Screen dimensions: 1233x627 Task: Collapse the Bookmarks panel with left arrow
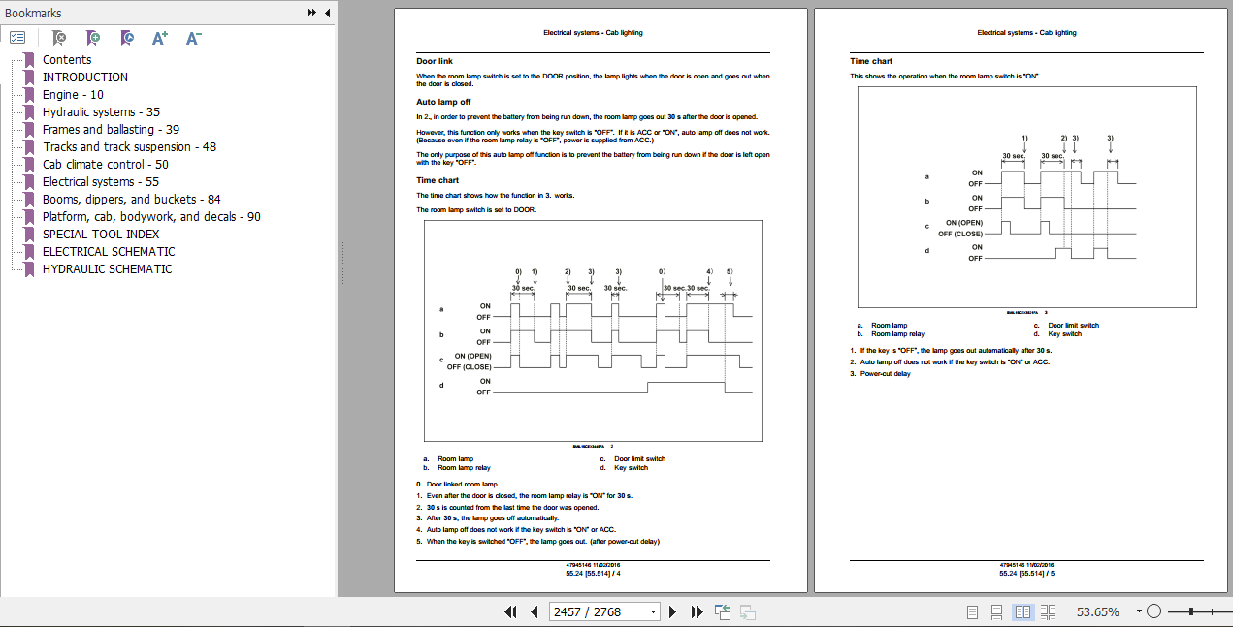327,13
